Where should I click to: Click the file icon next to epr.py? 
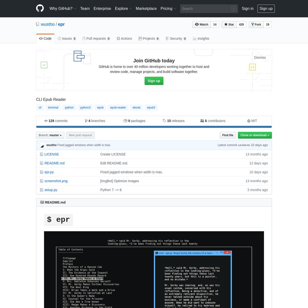click(42, 172)
